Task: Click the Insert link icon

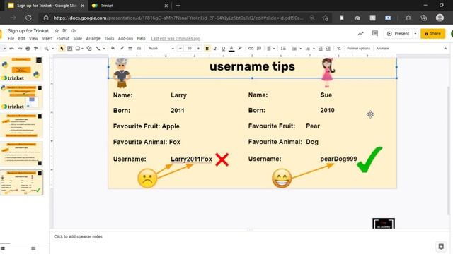Action: tap(251, 49)
